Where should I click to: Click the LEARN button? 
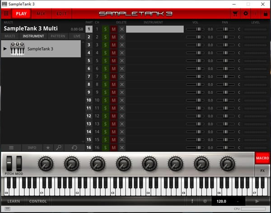(14, 201)
